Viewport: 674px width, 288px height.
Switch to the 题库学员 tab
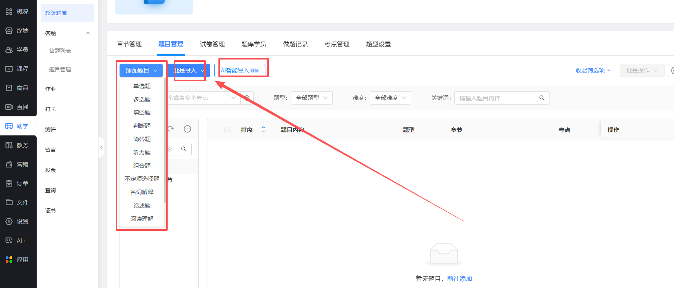tap(254, 44)
